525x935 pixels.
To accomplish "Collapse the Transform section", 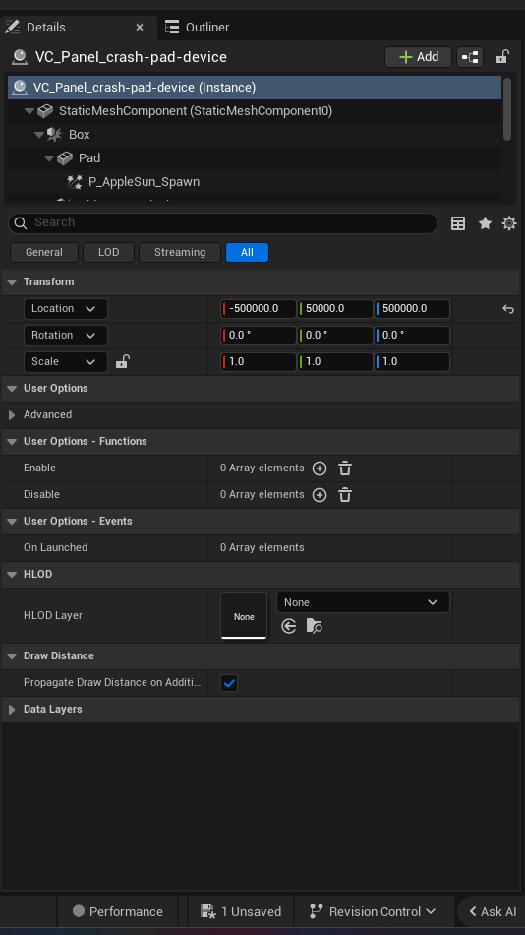I will (12, 282).
